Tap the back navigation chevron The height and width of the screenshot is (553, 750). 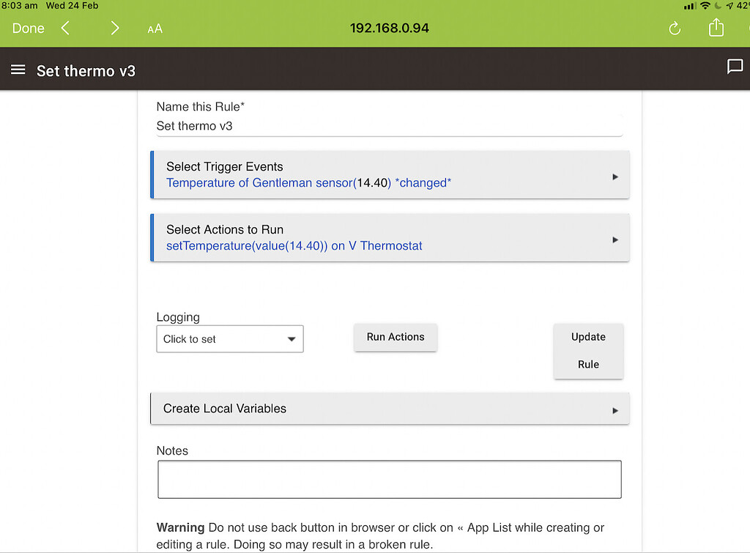click(x=64, y=28)
